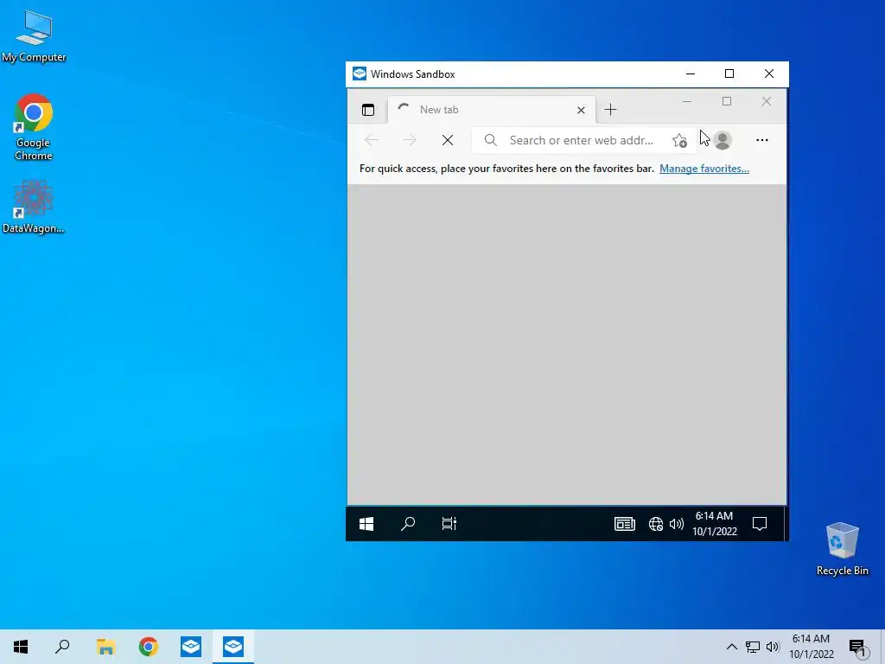Open the host Start menu
The image size is (885, 664).
(x=21, y=647)
